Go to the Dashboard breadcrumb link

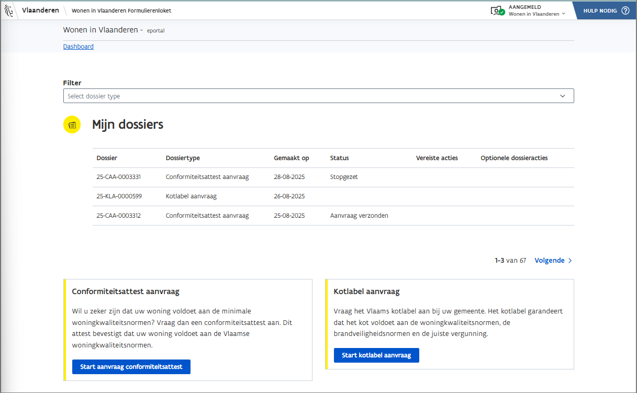[x=79, y=47]
